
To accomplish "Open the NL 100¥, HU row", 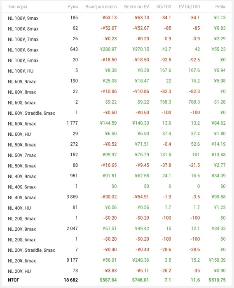I will (x=117, y=70).
